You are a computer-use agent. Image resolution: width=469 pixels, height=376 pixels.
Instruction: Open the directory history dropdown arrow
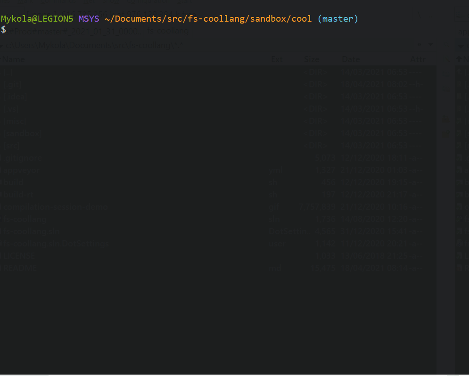pos(430,44)
